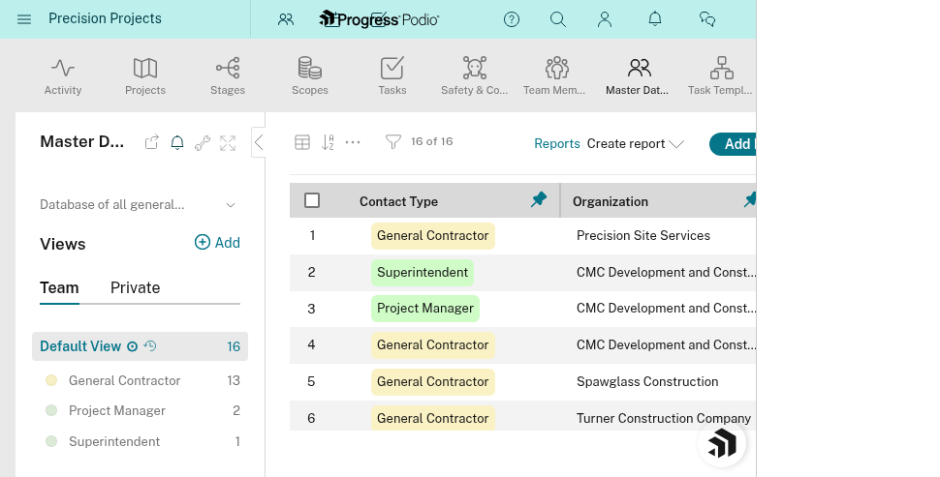
Task: Open the hamburger menu next to Precision Projects
Action: [24, 19]
